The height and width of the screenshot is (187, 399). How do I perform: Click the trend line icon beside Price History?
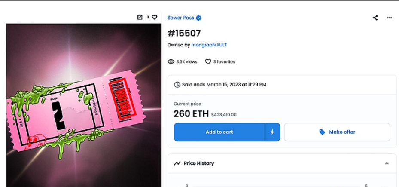[x=177, y=163]
